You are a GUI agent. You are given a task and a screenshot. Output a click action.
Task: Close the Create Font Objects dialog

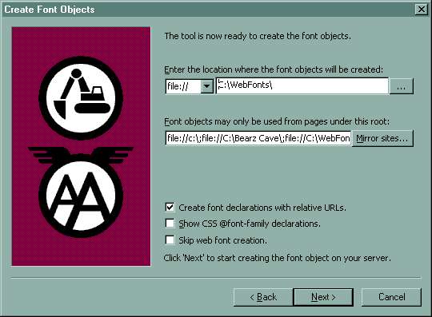422,10
